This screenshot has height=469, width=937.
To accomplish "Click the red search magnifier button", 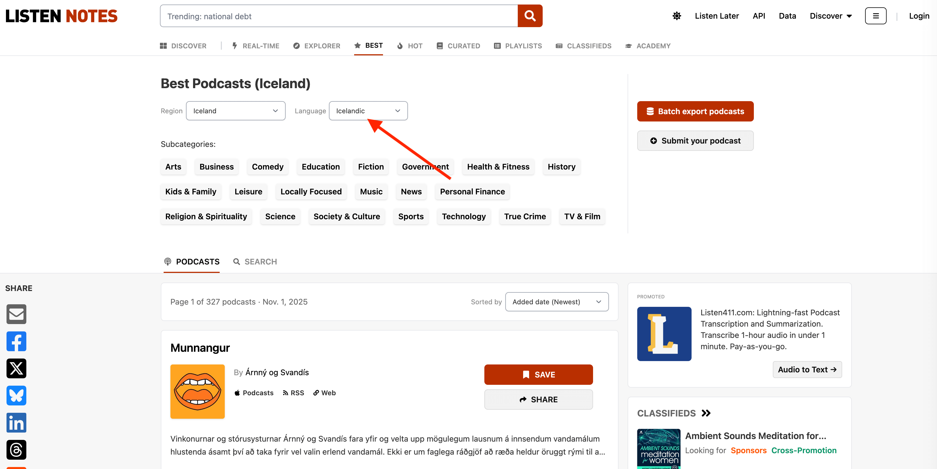I will click(x=530, y=16).
